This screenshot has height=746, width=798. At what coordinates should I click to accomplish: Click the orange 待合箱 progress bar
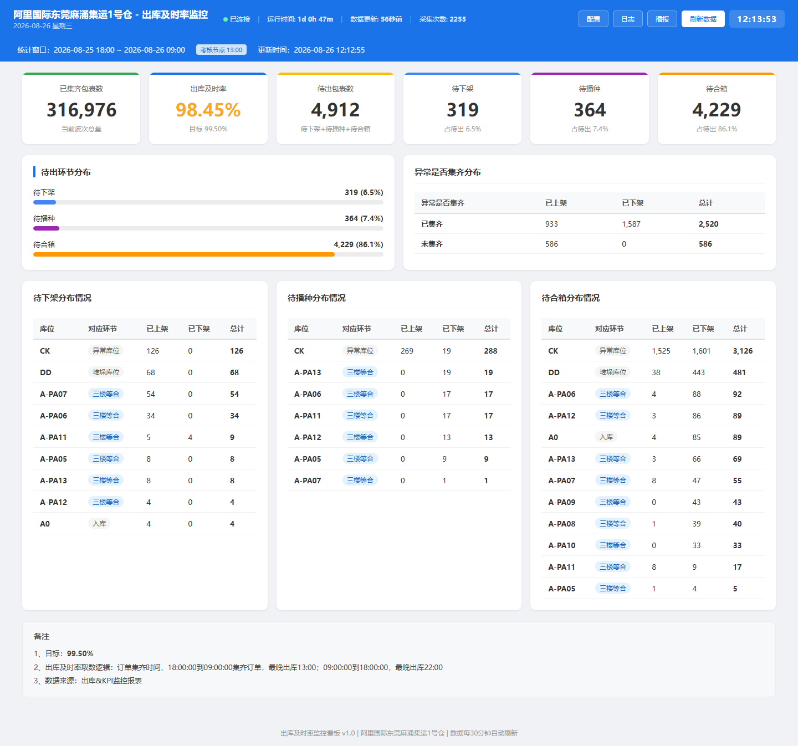(x=208, y=254)
